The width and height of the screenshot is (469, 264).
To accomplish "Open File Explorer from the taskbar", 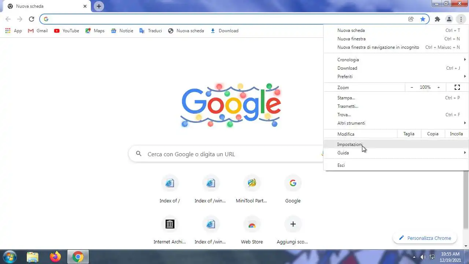I will [33, 257].
